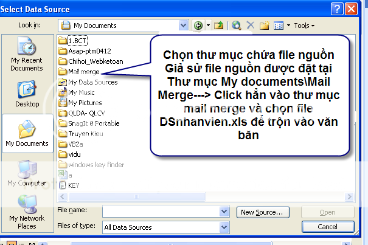Select the KEY text file
Image resolution: width=368 pixels, height=245 pixels.
(69, 185)
